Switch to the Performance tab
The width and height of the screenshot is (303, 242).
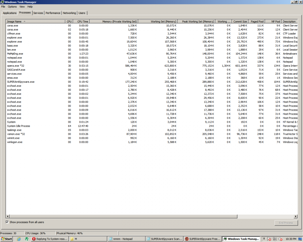(53, 13)
